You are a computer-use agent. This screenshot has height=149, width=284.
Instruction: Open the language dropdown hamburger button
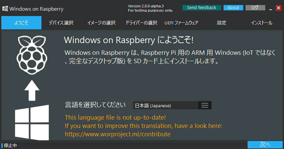(x=205, y=105)
